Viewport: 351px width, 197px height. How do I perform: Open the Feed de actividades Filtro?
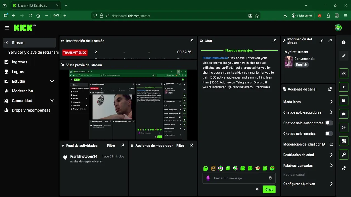pyautogui.click(x=111, y=146)
